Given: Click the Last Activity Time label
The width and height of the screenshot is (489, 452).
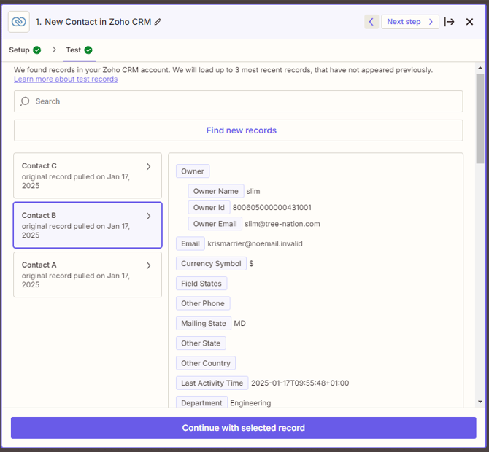Looking at the screenshot, I should [x=212, y=383].
